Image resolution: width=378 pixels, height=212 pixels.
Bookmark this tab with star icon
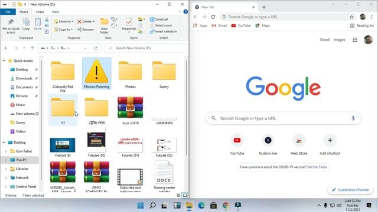352,17
